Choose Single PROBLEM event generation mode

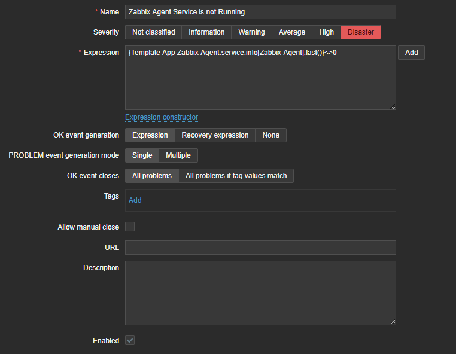[142, 155]
